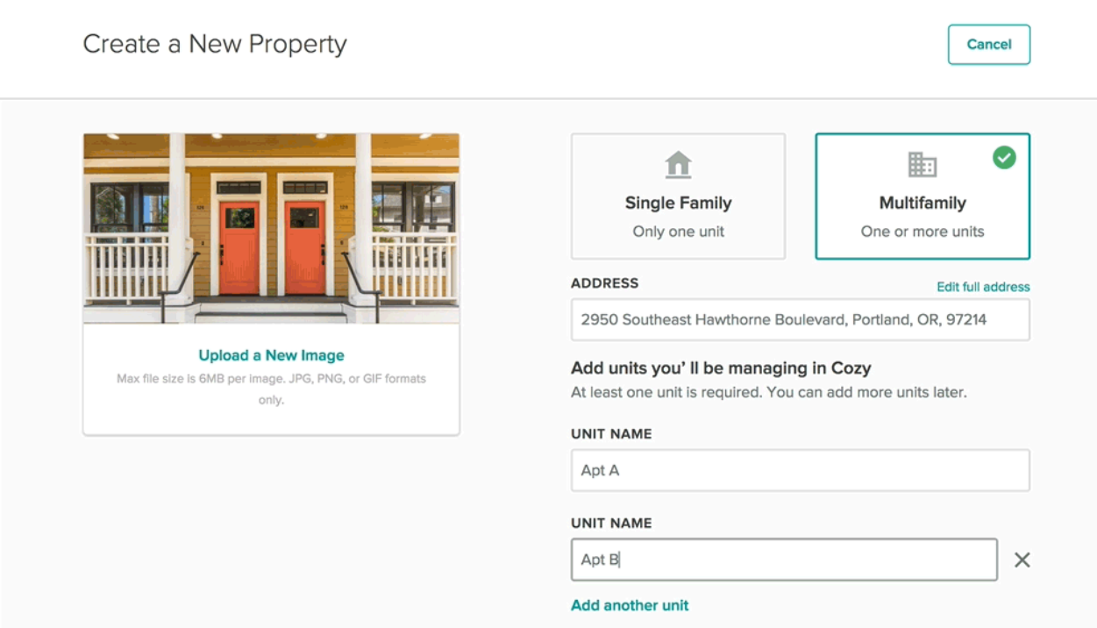Image resolution: width=1097 pixels, height=628 pixels.
Task: Click the green checkmark on Multifamily card
Action: [1004, 158]
